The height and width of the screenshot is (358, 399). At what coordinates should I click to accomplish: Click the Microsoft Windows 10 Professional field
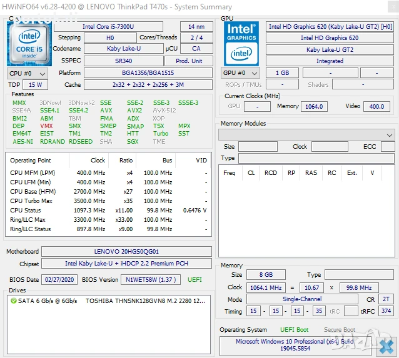294,345
